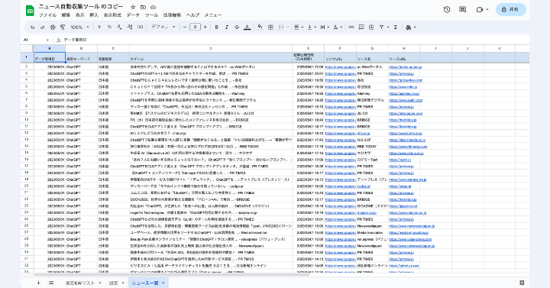Select column D header
550x288 pixels.
click(x=211, y=48)
